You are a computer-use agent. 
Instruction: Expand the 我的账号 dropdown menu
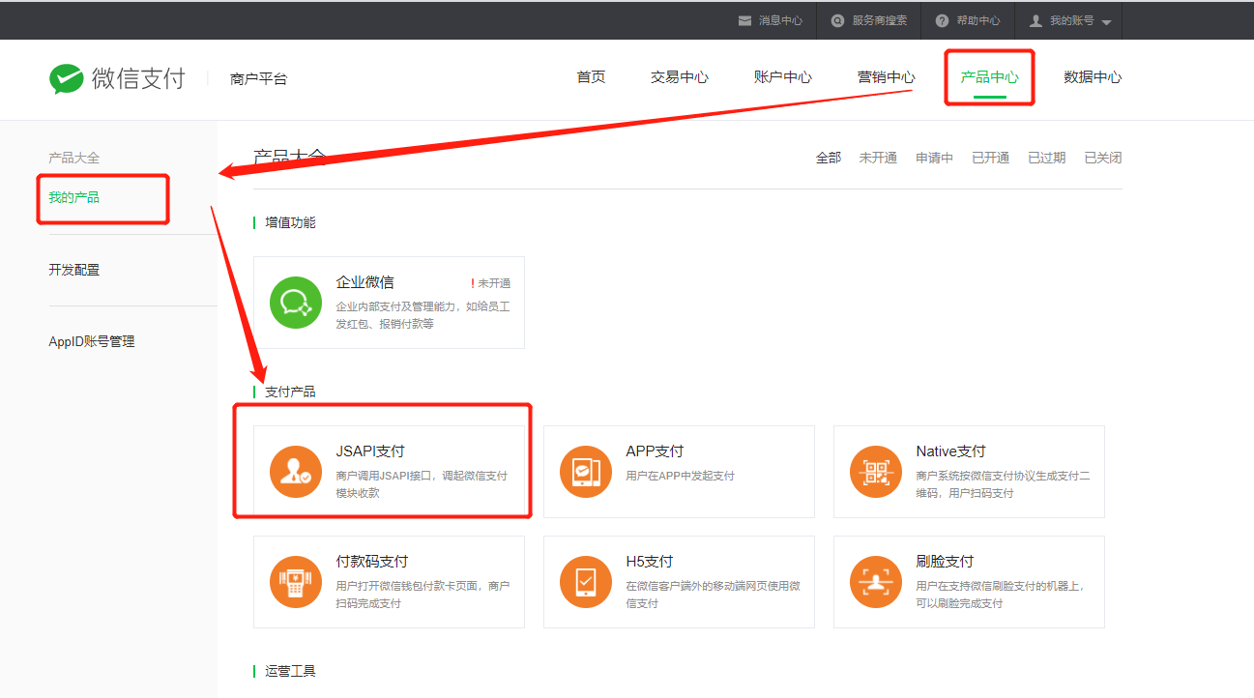[x=1070, y=20]
